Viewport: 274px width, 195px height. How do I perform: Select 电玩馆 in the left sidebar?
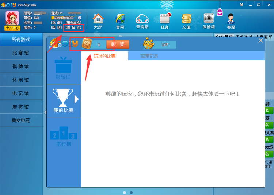(x=21, y=93)
